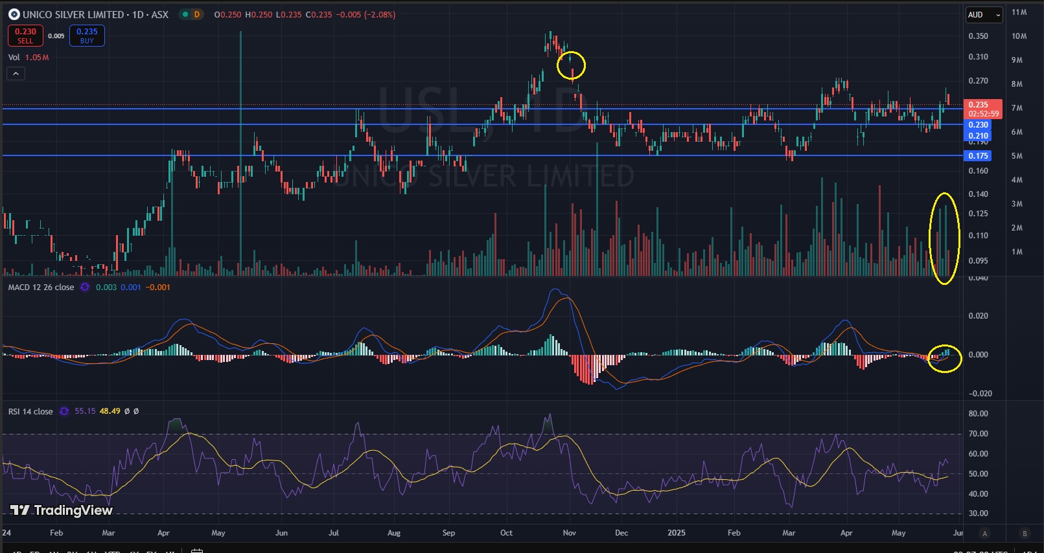Viewport: 1044px width, 553px height.
Task: Click the red 0.235 current price label
Action: click(x=979, y=105)
